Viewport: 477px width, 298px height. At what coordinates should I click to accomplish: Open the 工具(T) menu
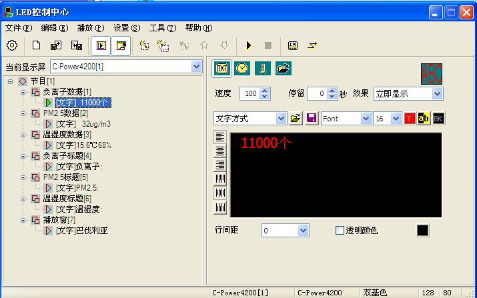point(163,28)
